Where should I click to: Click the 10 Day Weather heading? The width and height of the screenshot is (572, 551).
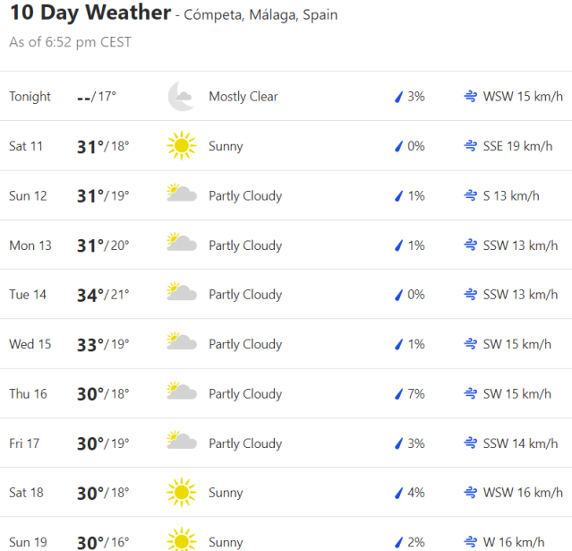coord(90,13)
